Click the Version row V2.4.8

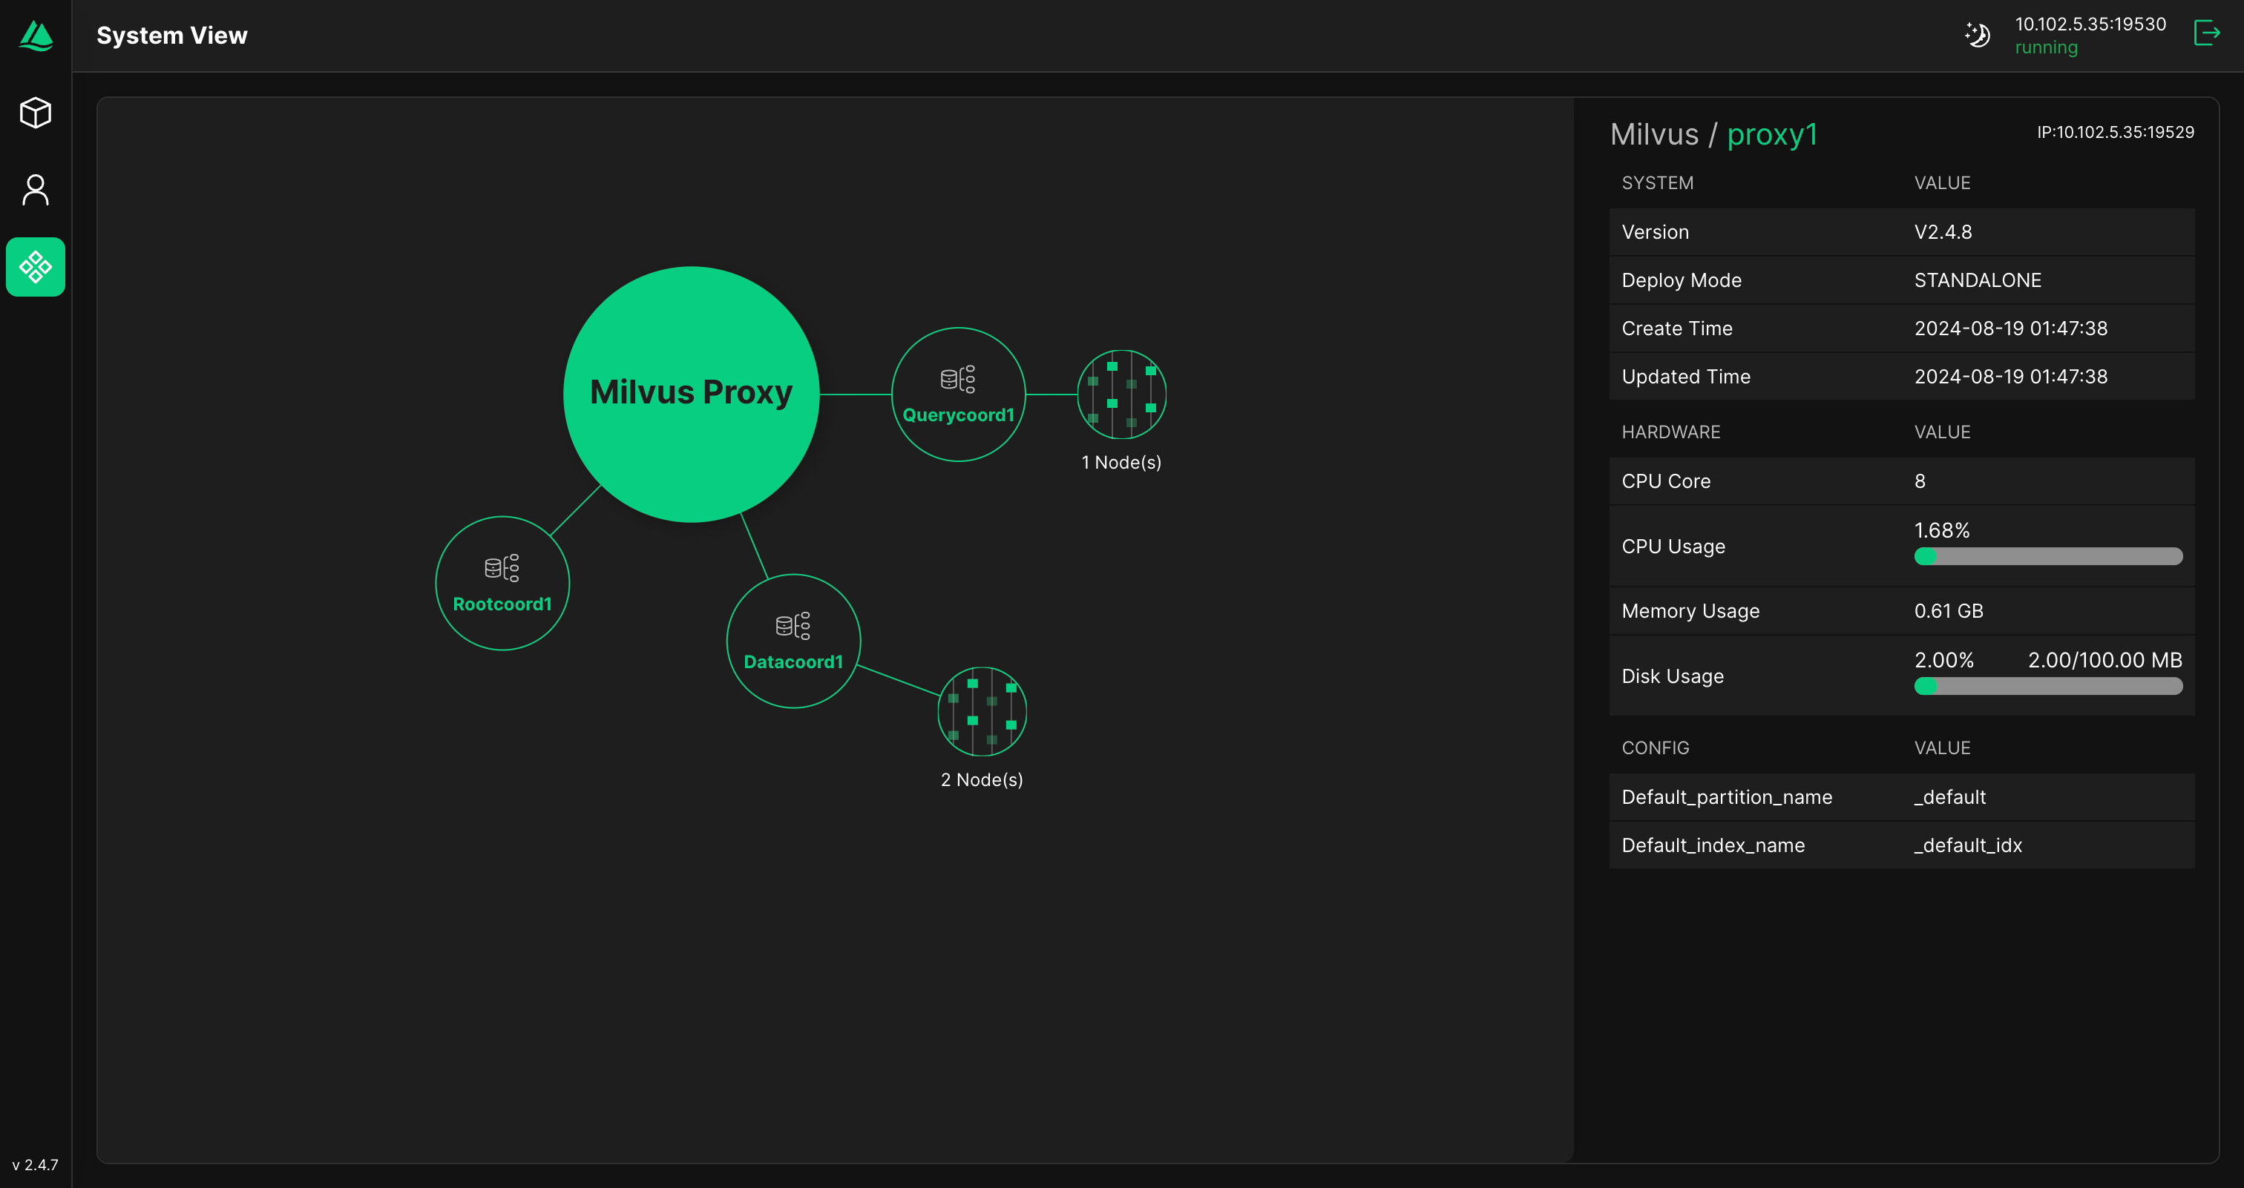tap(1900, 232)
